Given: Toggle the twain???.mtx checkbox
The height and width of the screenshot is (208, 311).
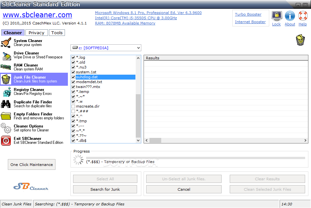Looking at the screenshot, I should [x=73, y=87].
